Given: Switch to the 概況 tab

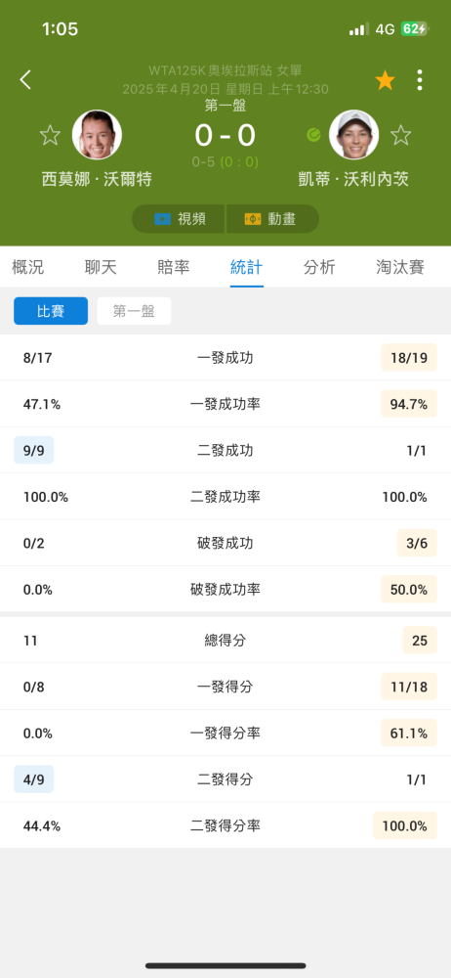Looking at the screenshot, I should [28, 268].
